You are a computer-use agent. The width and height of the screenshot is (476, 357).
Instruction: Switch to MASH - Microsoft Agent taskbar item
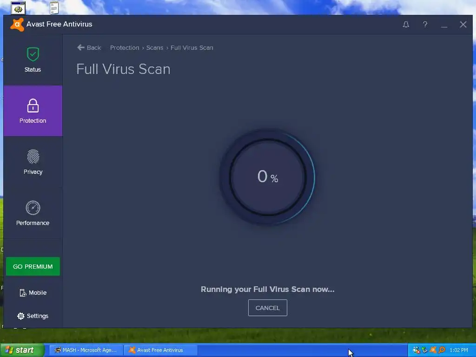pos(86,350)
